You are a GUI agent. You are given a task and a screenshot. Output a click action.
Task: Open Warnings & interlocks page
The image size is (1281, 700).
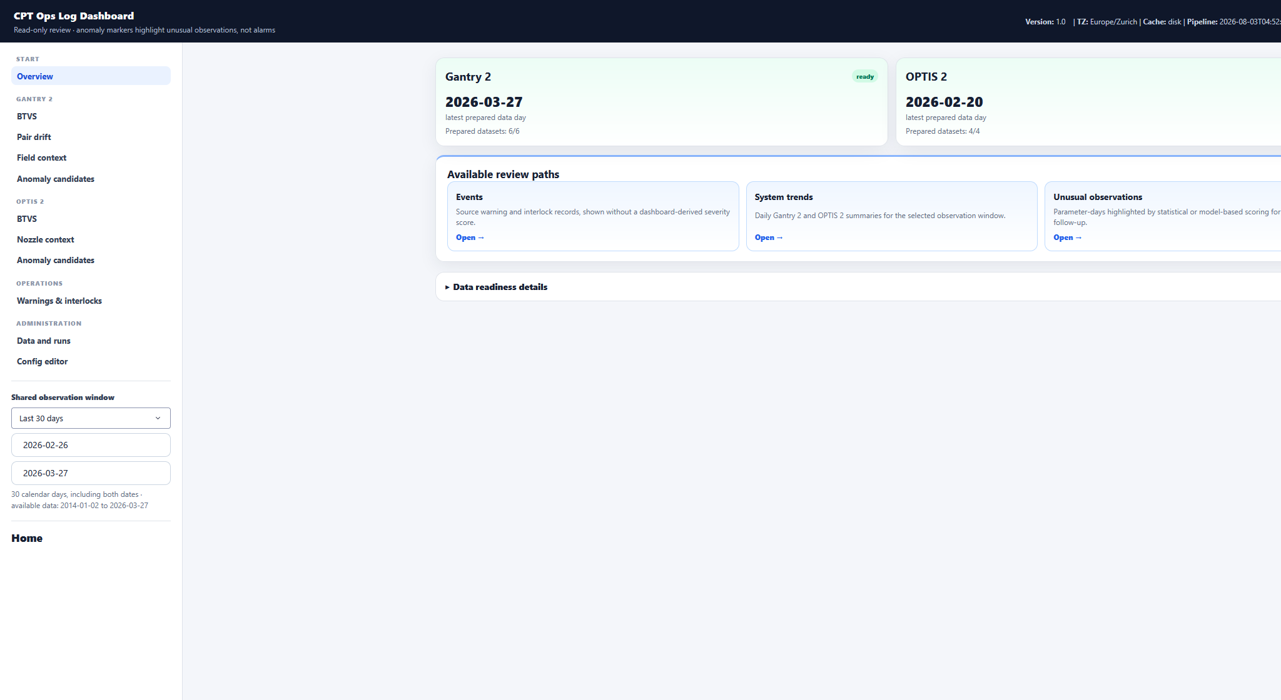(91, 301)
